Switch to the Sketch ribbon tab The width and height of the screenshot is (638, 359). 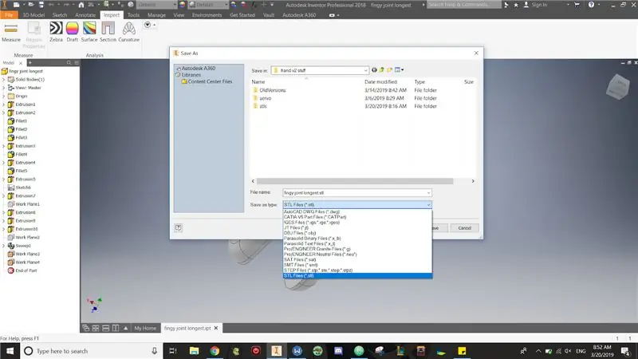pos(60,15)
